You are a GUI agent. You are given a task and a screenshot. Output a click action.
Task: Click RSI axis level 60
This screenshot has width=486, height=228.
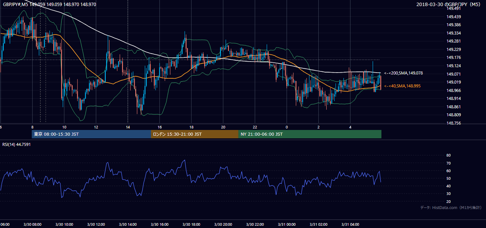pos(448,171)
